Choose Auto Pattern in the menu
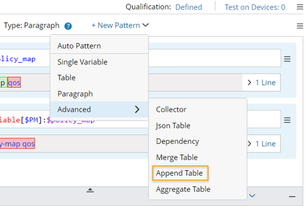Viewport: 306px width, 206px height. pos(79,46)
